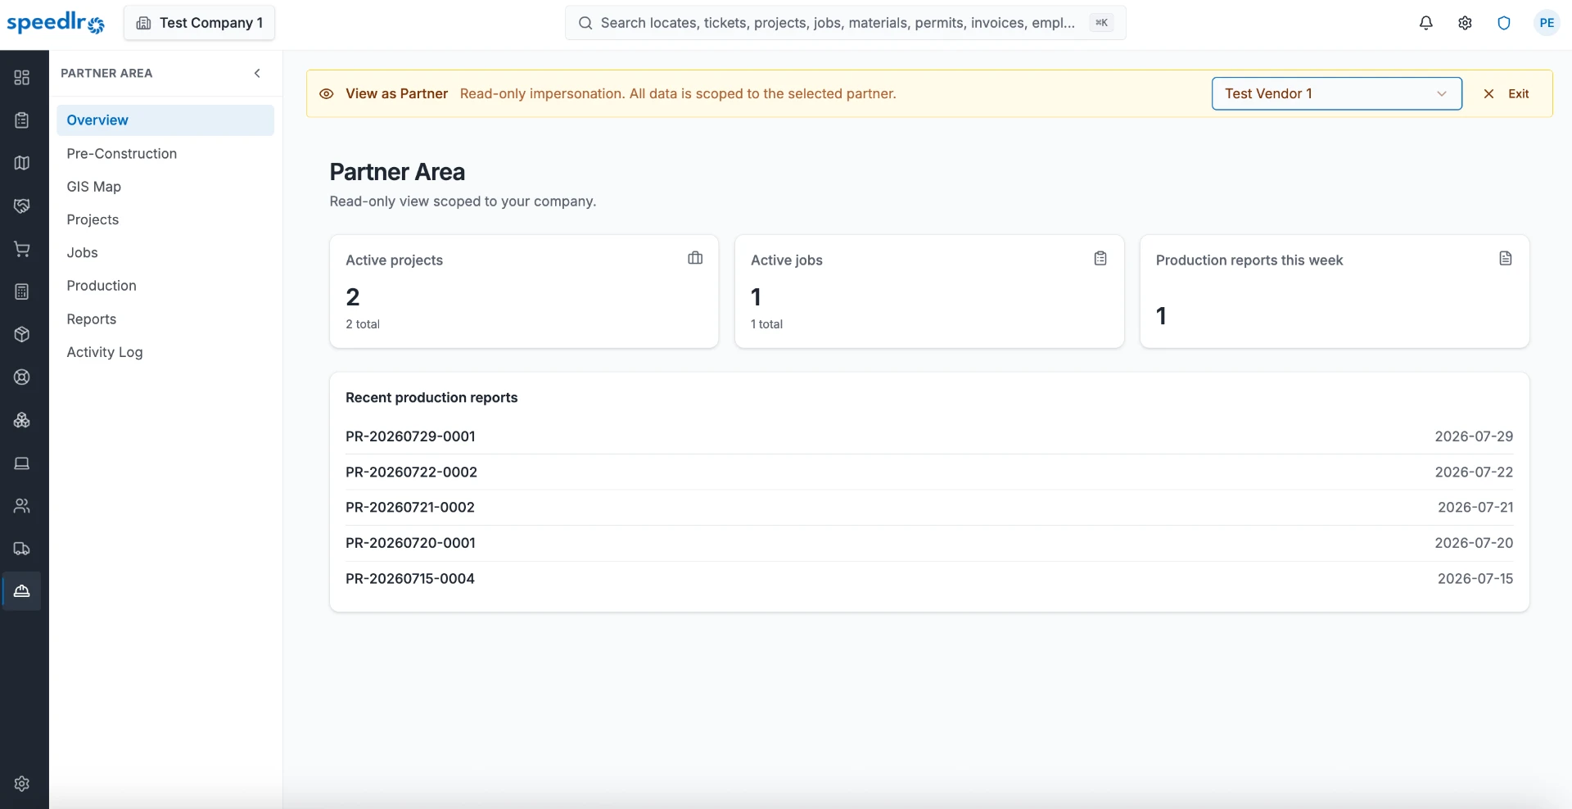1572x809 pixels.
Task: Go to Pre-Construction section
Action: coord(165,153)
